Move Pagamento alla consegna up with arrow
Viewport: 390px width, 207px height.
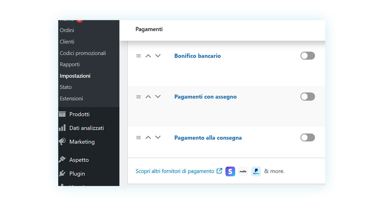[148, 137]
